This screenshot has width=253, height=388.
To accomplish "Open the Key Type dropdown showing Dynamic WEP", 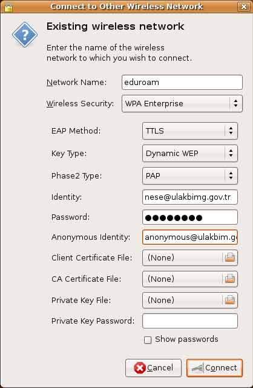I will 190,154.
